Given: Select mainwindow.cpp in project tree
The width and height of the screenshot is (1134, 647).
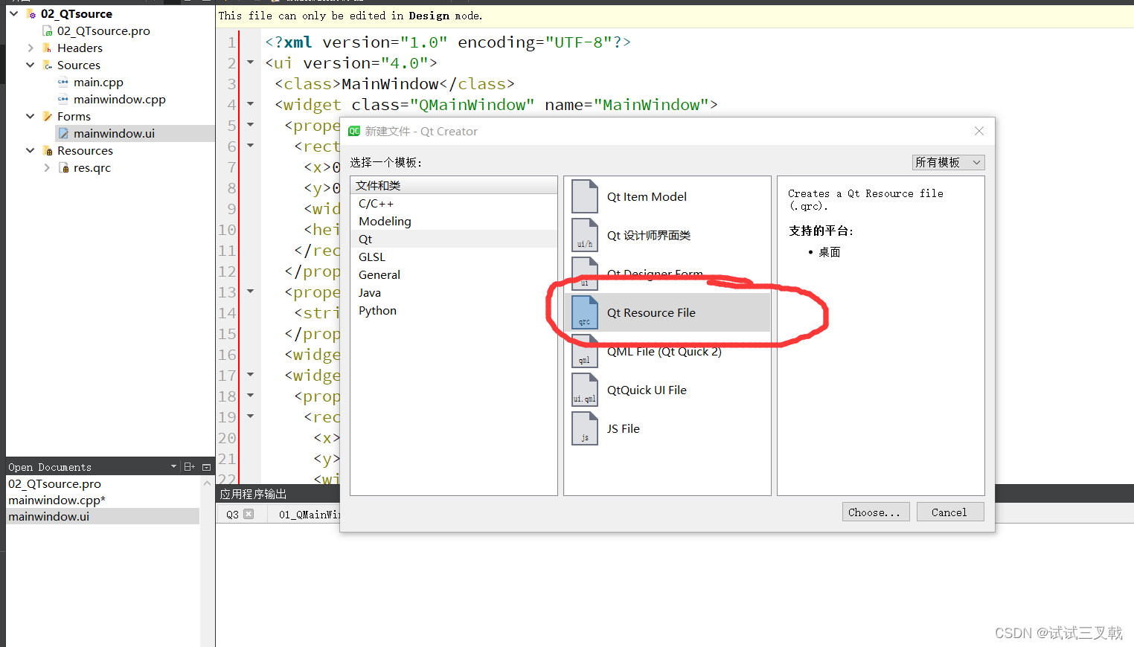Looking at the screenshot, I should [x=120, y=99].
